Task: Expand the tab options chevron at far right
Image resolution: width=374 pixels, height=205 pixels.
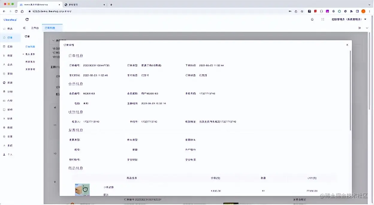Action: click(367, 28)
